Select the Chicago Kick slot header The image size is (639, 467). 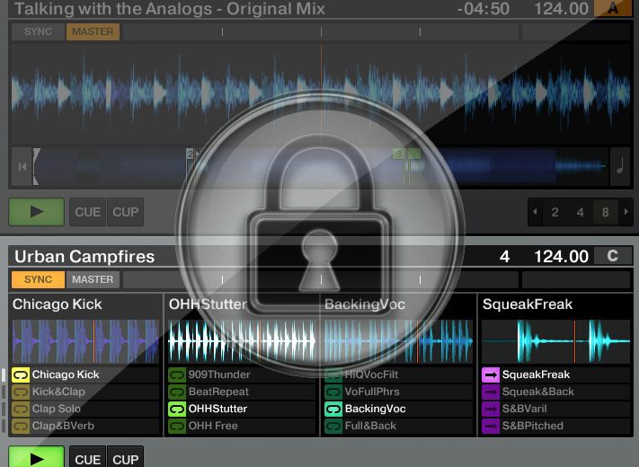coord(85,305)
